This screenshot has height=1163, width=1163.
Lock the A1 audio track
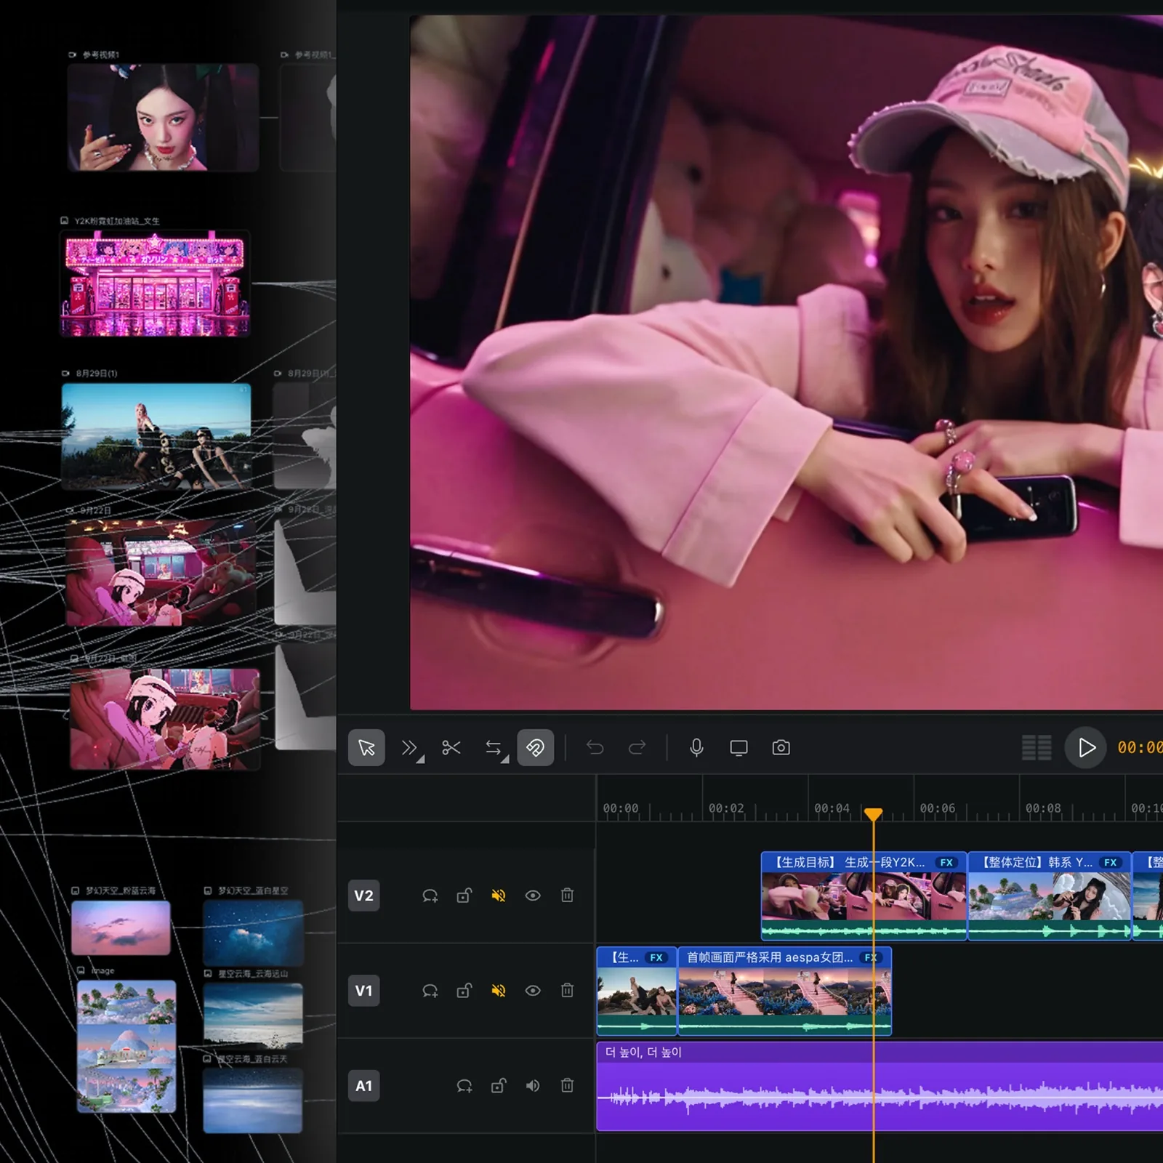(x=499, y=1086)
